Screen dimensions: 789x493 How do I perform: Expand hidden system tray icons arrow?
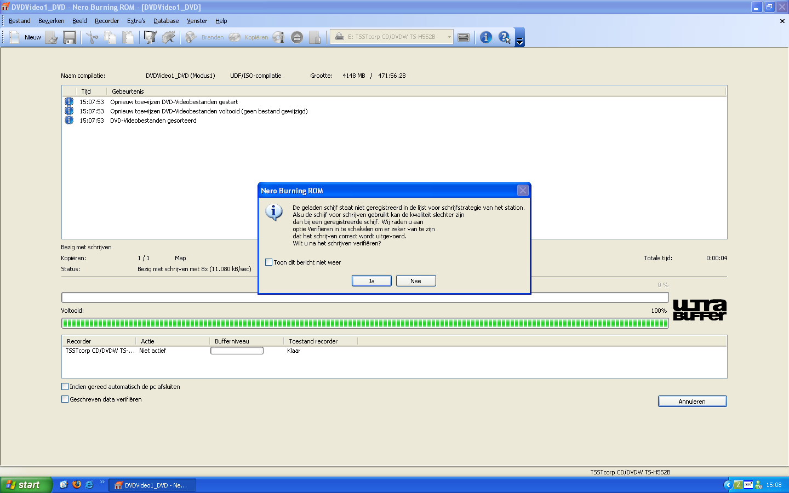728,485
